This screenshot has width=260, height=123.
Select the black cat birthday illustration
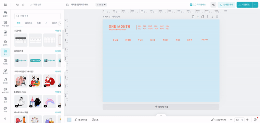point(35,101)
